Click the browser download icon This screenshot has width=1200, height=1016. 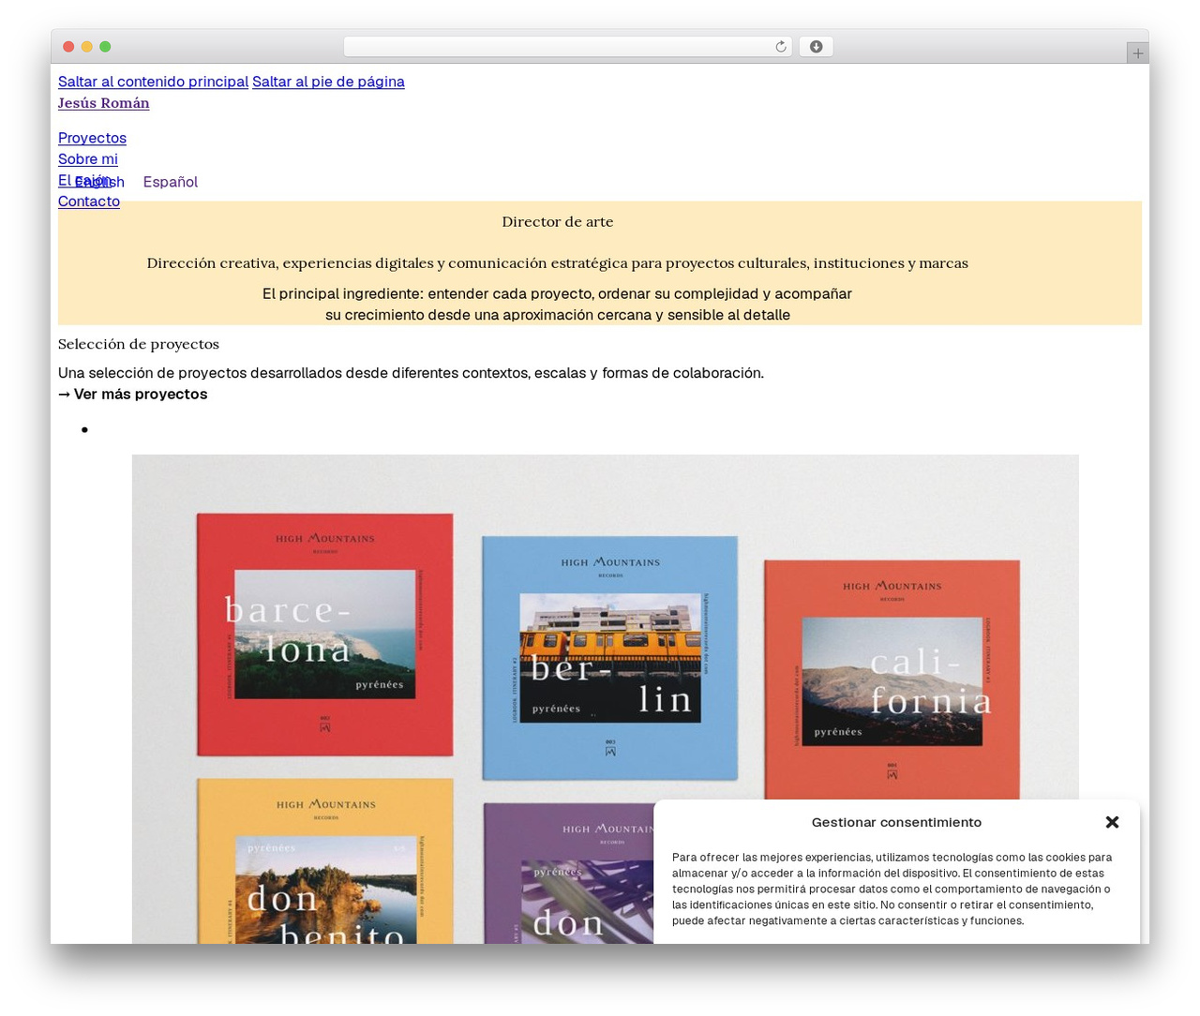816,47
